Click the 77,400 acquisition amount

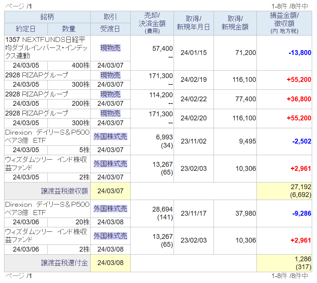point(246,99)
